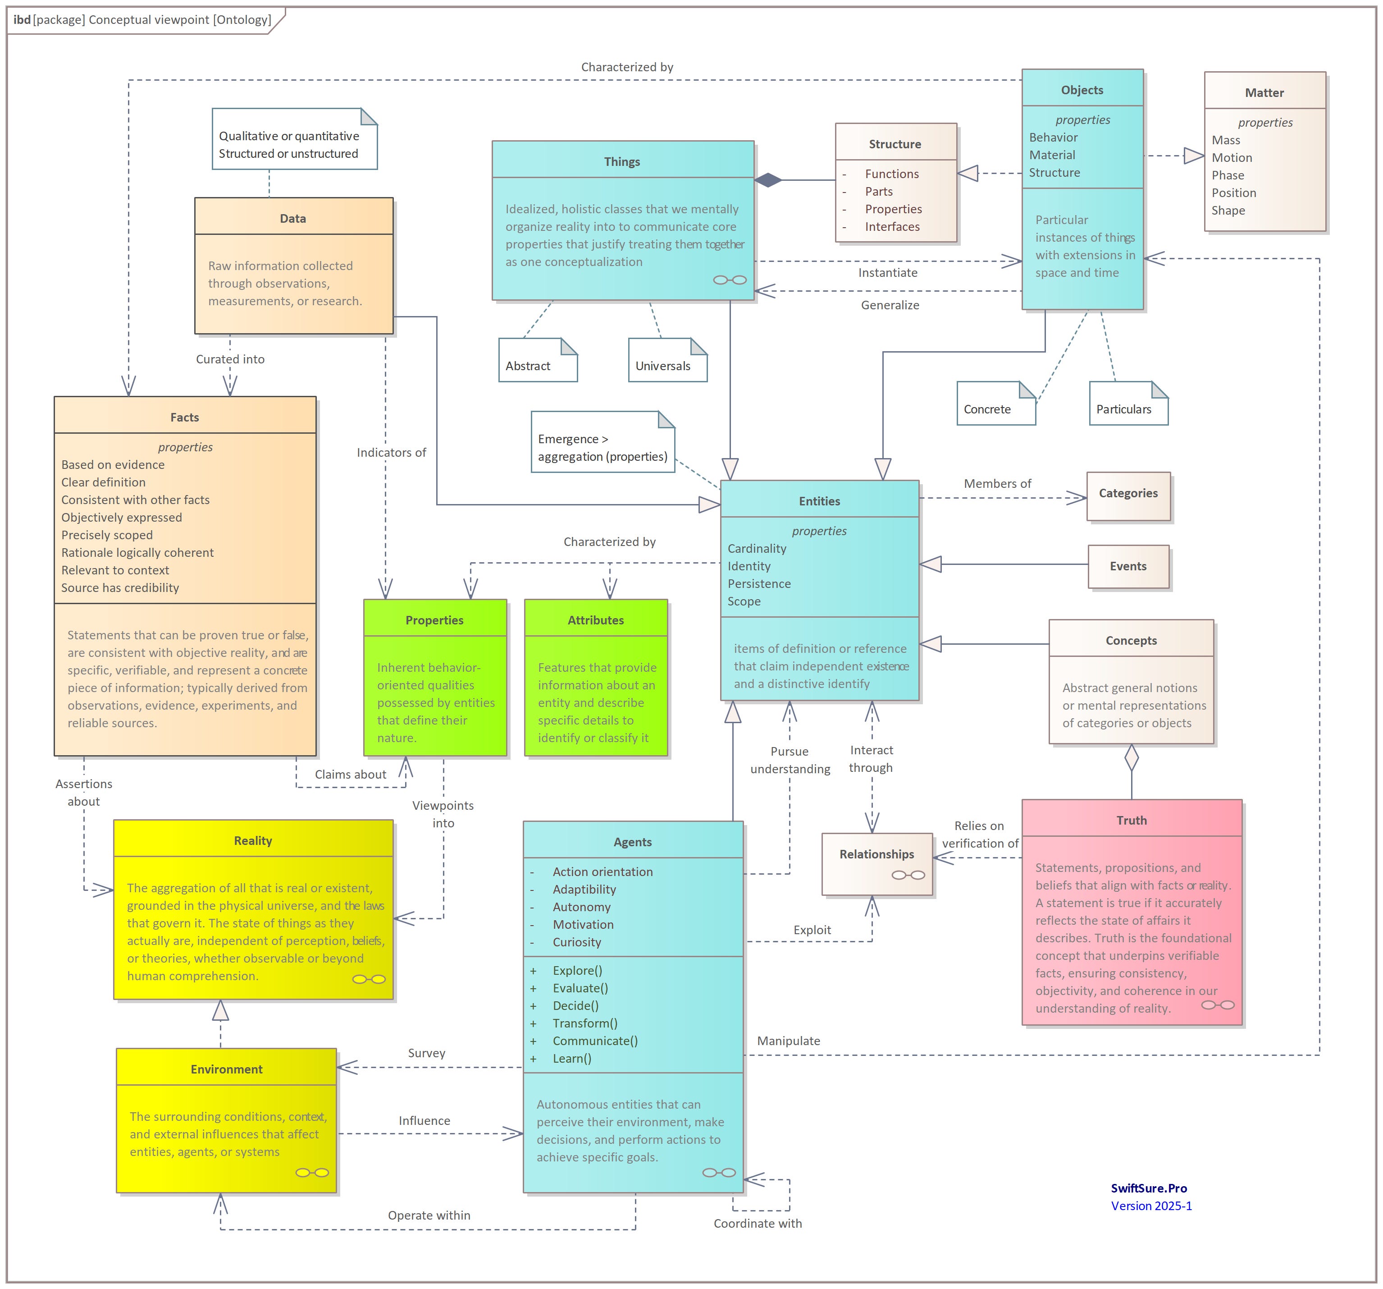
Task: Select the Instantiate connector label
Action: pyautogui.click(x=888, y=273)
